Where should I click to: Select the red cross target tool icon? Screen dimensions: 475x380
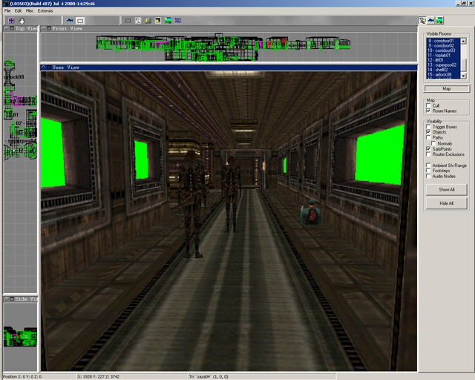12,21
